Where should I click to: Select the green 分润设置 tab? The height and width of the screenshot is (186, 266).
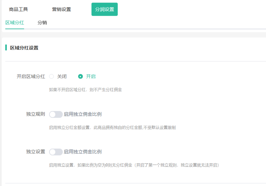[105, 9]
